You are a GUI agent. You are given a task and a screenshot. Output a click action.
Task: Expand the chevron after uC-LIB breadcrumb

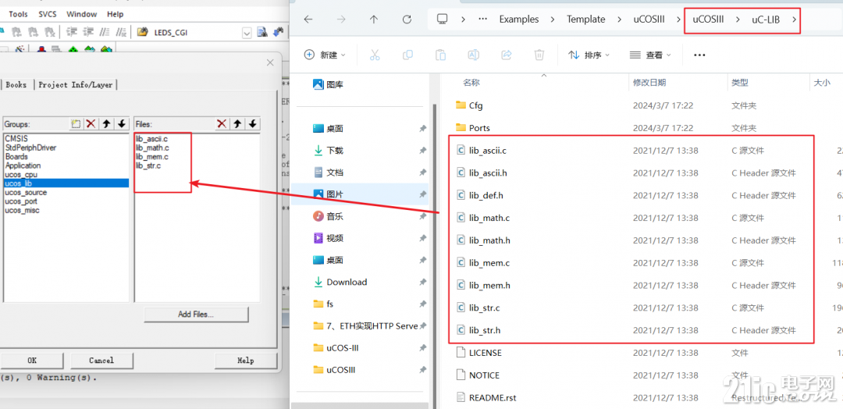tap(794, 20)
